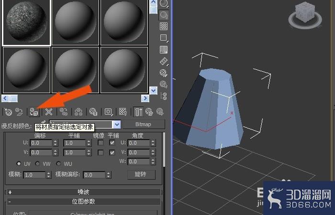Screen dimensions: 335x215
Task: Click the 模糊 blur value field
Action: (34, 175)
